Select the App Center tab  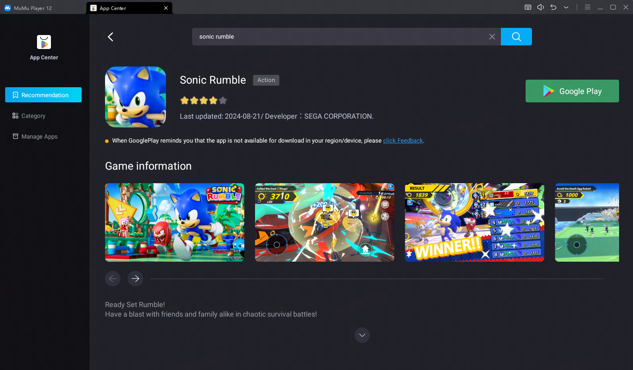(x=129, y=8)
